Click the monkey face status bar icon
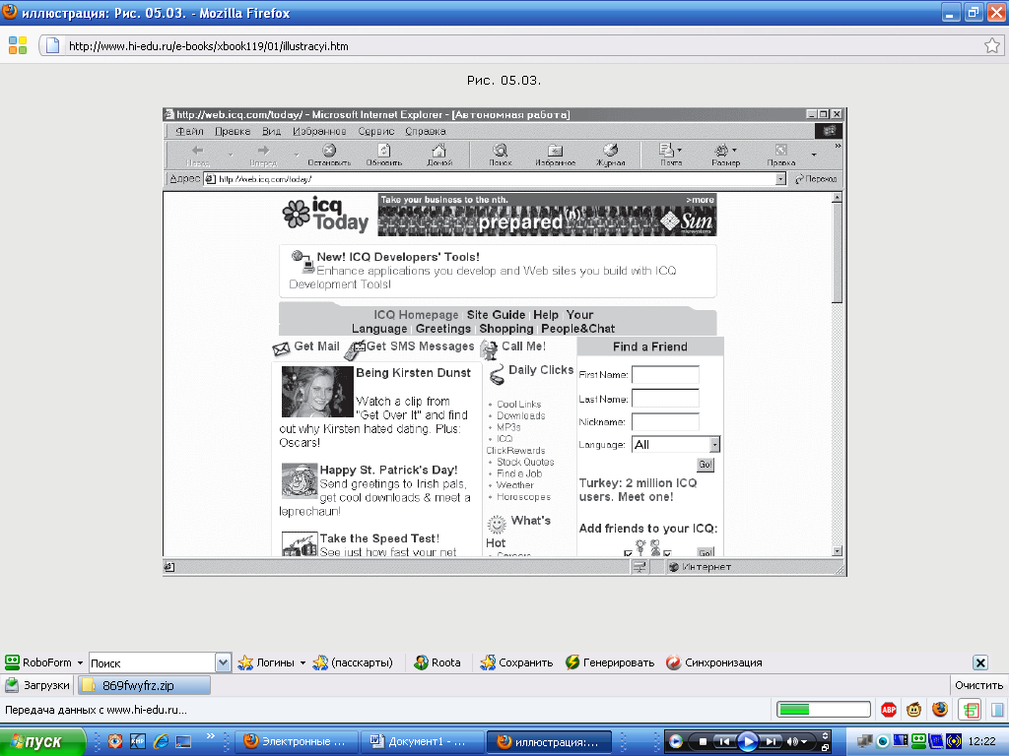The image size is (1009, 756). (x=913, y=710)
